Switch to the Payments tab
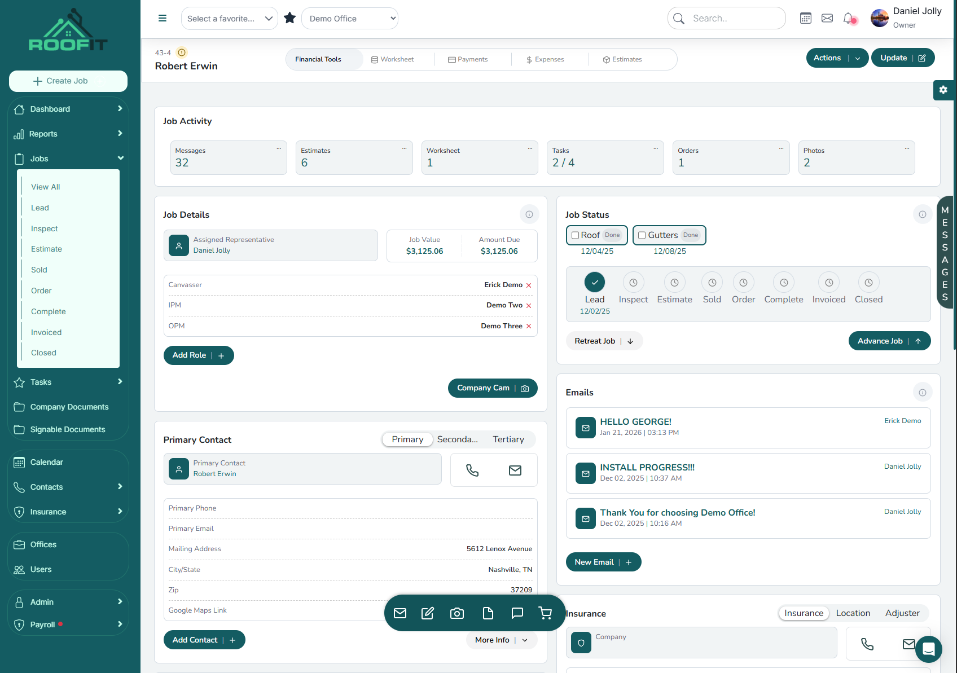Screen dimensions: 957x673 point(468,59)
